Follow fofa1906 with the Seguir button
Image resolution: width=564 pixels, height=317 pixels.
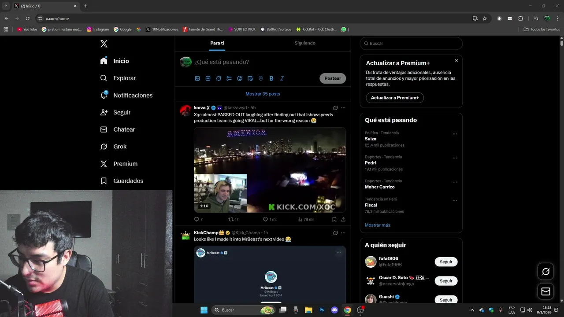tap(446, 262)
